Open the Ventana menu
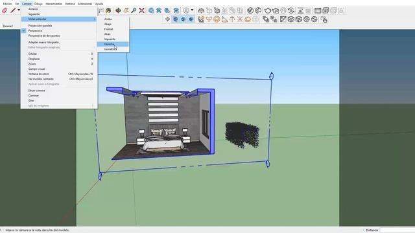Image resolution: width=415 pixels, height=233 pixels. click(70, 4)
